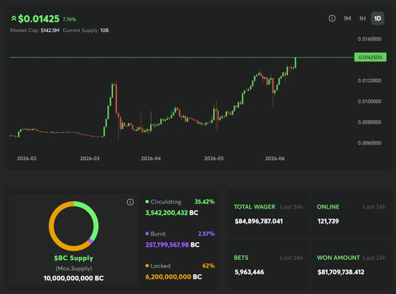Click the $84,896,787.041 wager value
The height and width of the screenshot is (294, 396).
click(x=259, y=221)
